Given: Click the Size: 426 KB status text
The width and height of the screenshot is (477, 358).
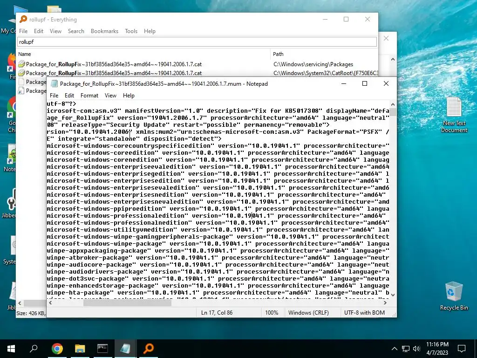Looking at the screenshot, I should [31, 313].
